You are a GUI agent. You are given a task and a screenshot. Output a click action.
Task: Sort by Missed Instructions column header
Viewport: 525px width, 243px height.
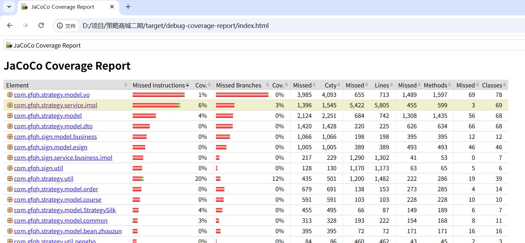pos(161,85)
